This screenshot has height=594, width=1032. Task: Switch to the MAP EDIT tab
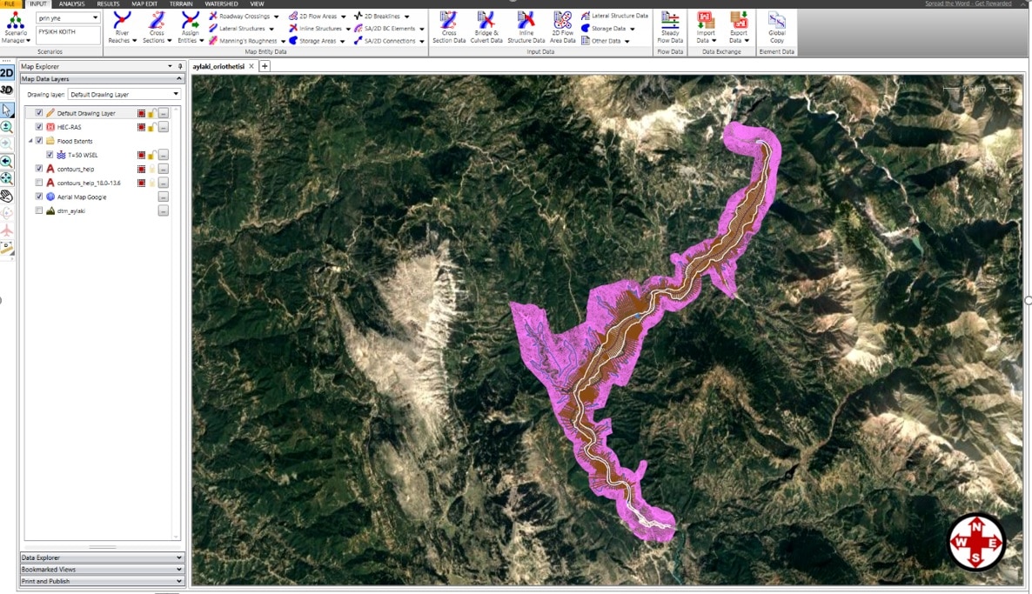point(144,4)
